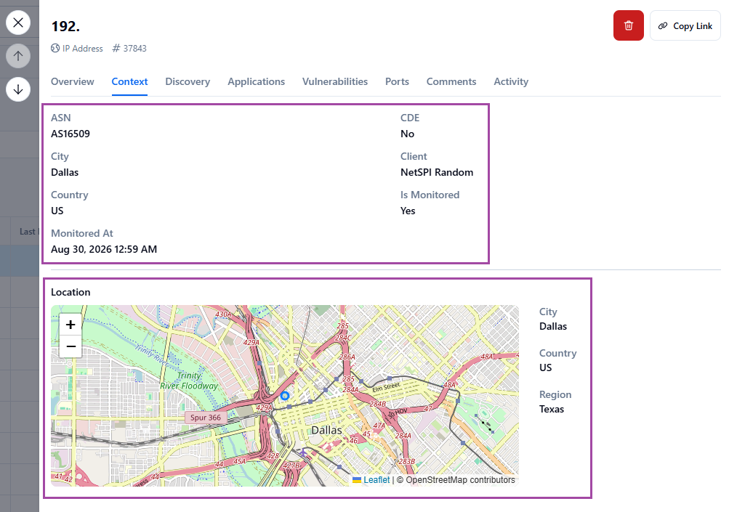The image size is (729, 512).
Task: Go to next asset with down arrow
Action: pos(18,89)
